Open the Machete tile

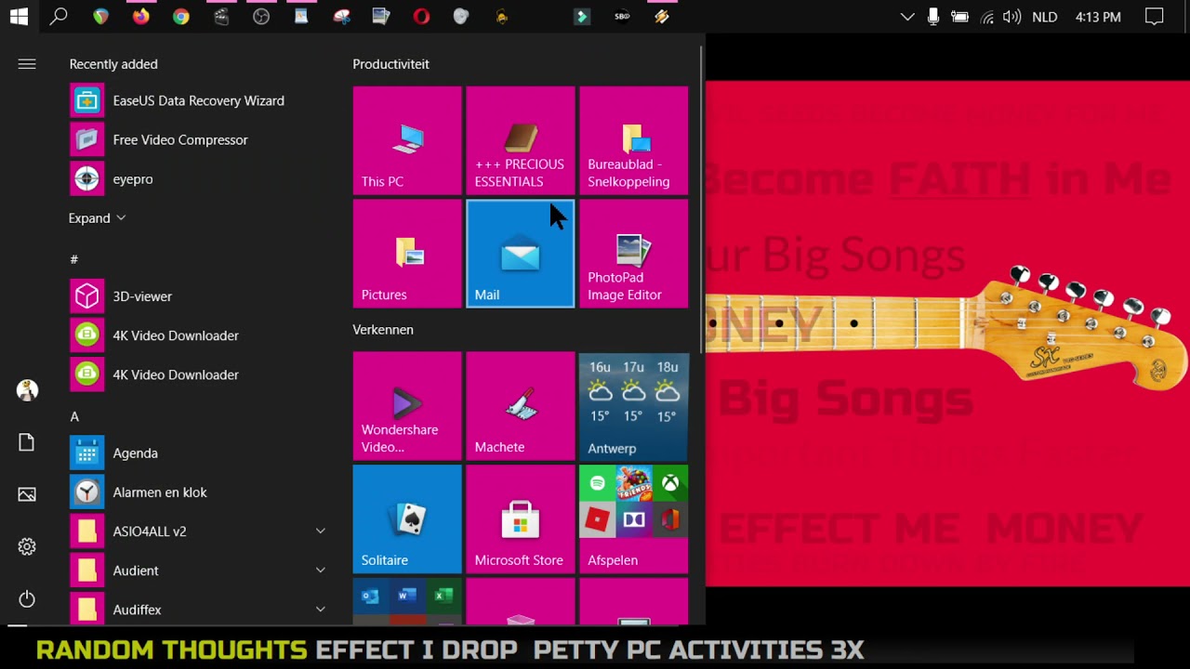521,406
